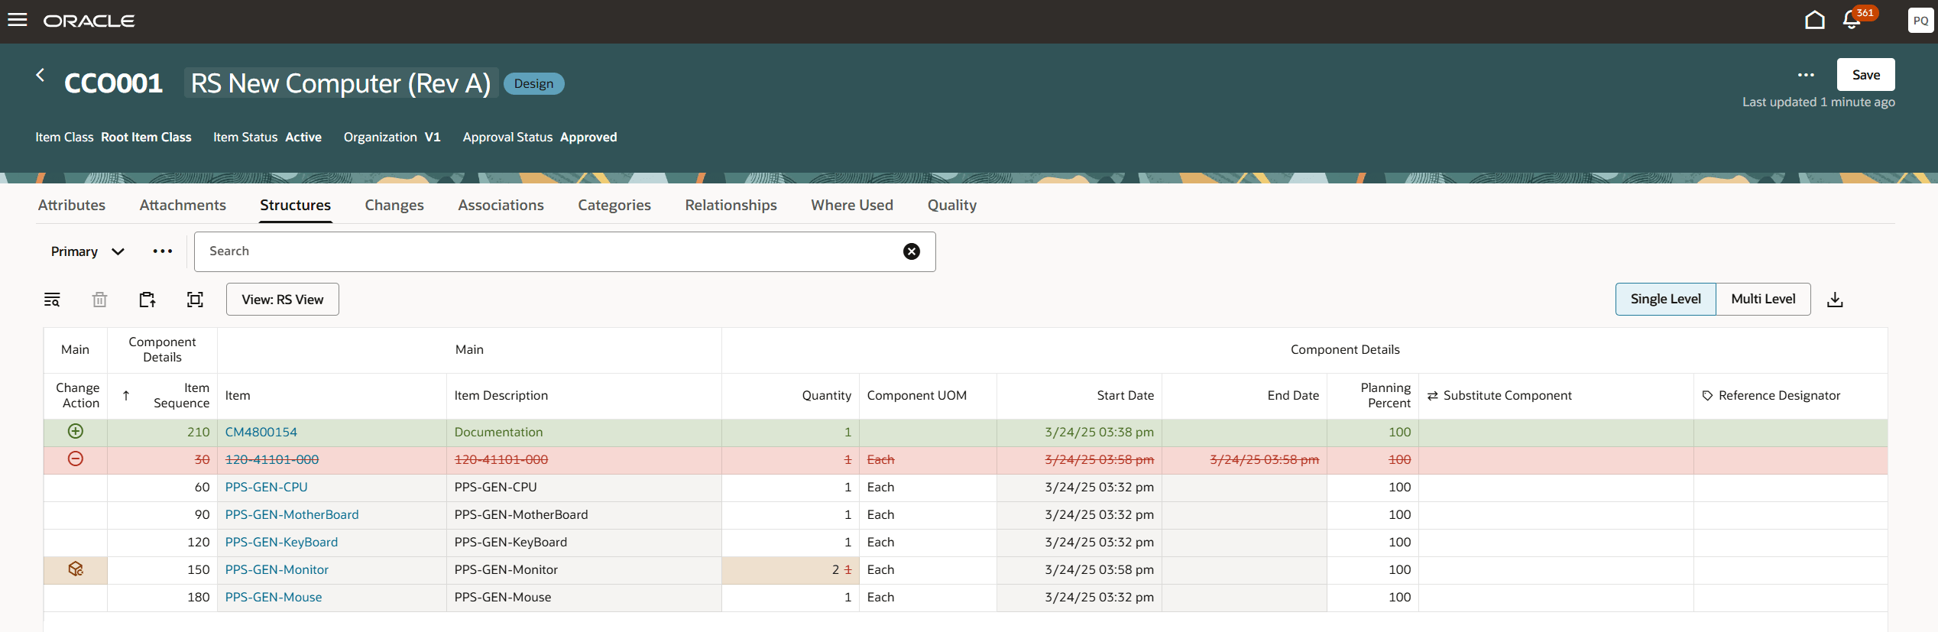This screenshot has height=632, width=1938.
Task: Open the PPS-GEN-Monitor item link
Action: pos(277,569)
